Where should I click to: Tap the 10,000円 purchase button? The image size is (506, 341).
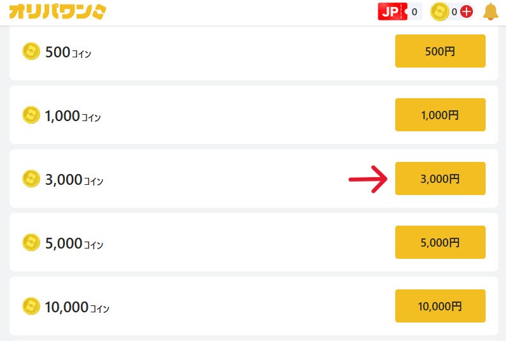(x=440, y=307)
